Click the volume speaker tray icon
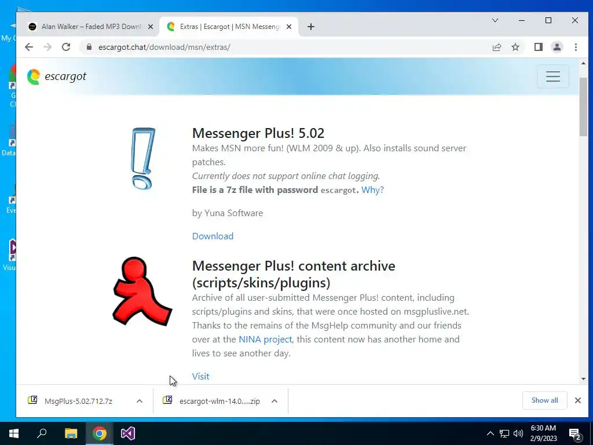Image resolution: width=593 pixels, height=445 pixels. click(x=518, y=433)
